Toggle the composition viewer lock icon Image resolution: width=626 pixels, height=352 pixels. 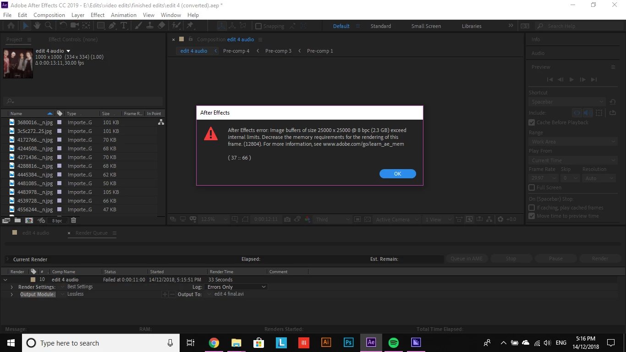(x=191, y=39)
